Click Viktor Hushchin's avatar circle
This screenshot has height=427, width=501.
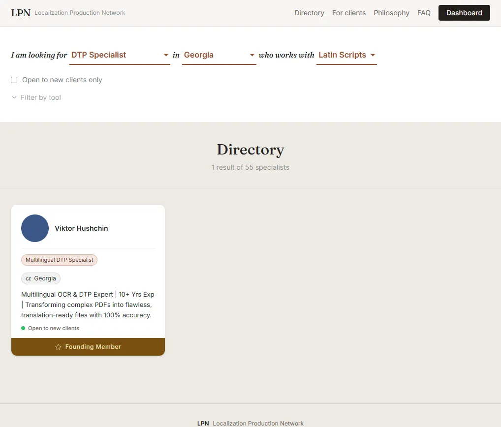(x=35, y=228)
